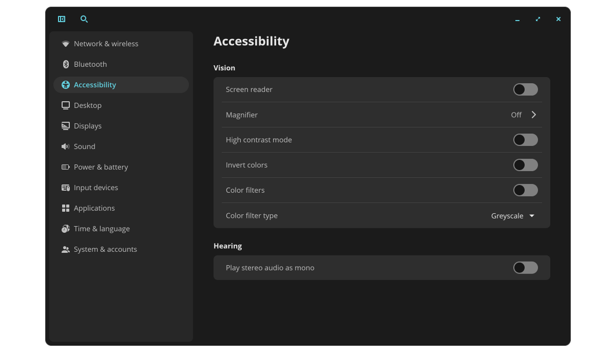Open the Color filter type Greyscale dropdown
616x352 pixels.
[513, 216]
